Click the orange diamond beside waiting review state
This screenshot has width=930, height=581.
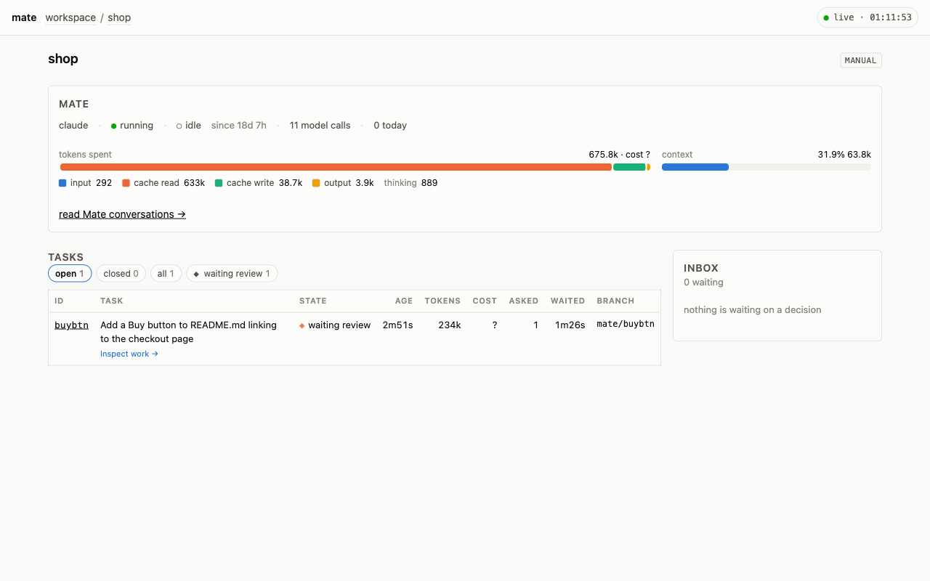pyautogui.click(x=302, y=325)
